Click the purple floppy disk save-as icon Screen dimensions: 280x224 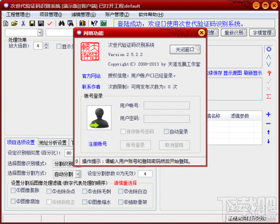(x=41, y=23)
